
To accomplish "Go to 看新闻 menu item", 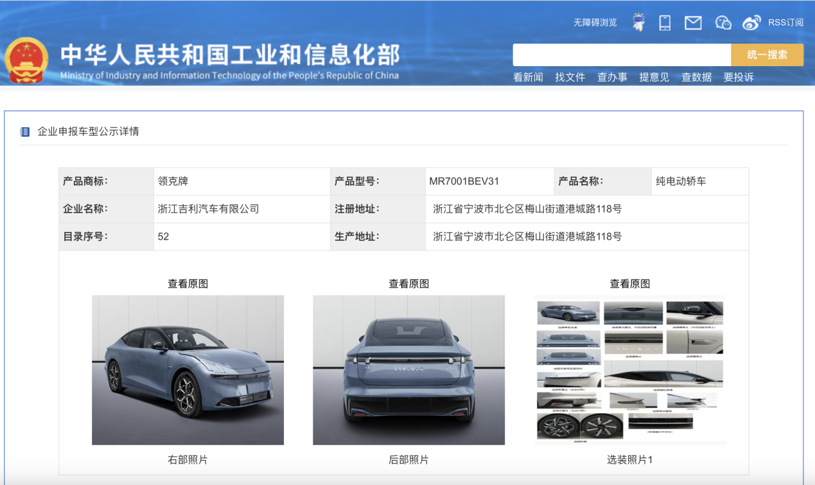I will point(528,77).
